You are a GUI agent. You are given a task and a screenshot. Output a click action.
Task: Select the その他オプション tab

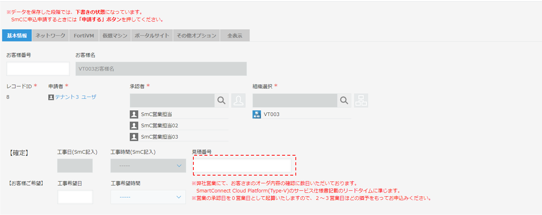196,35
